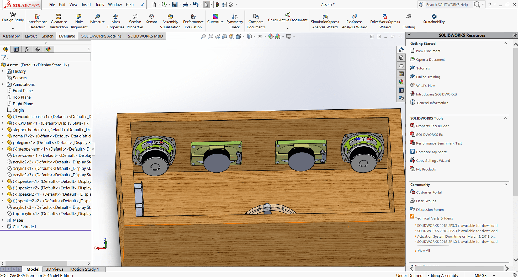Image resolution: width=518 pixels, height=278 pixels.
Task: Expand the History folder
Action: pos(3,71)
